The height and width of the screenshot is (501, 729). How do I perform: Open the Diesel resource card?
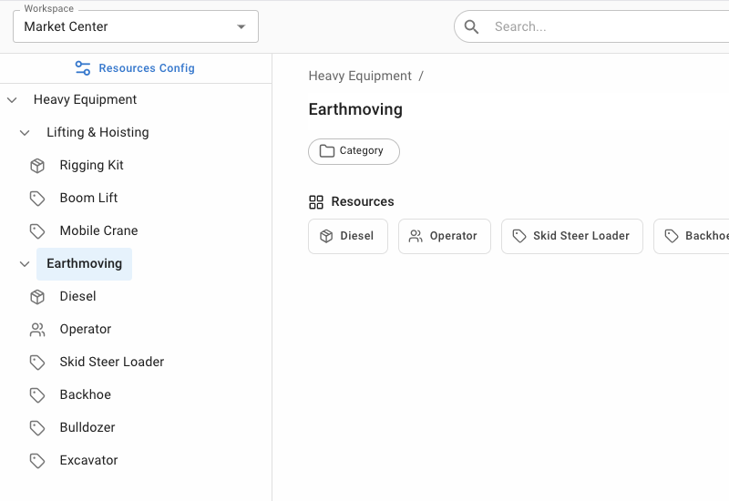tap(348, 236)
